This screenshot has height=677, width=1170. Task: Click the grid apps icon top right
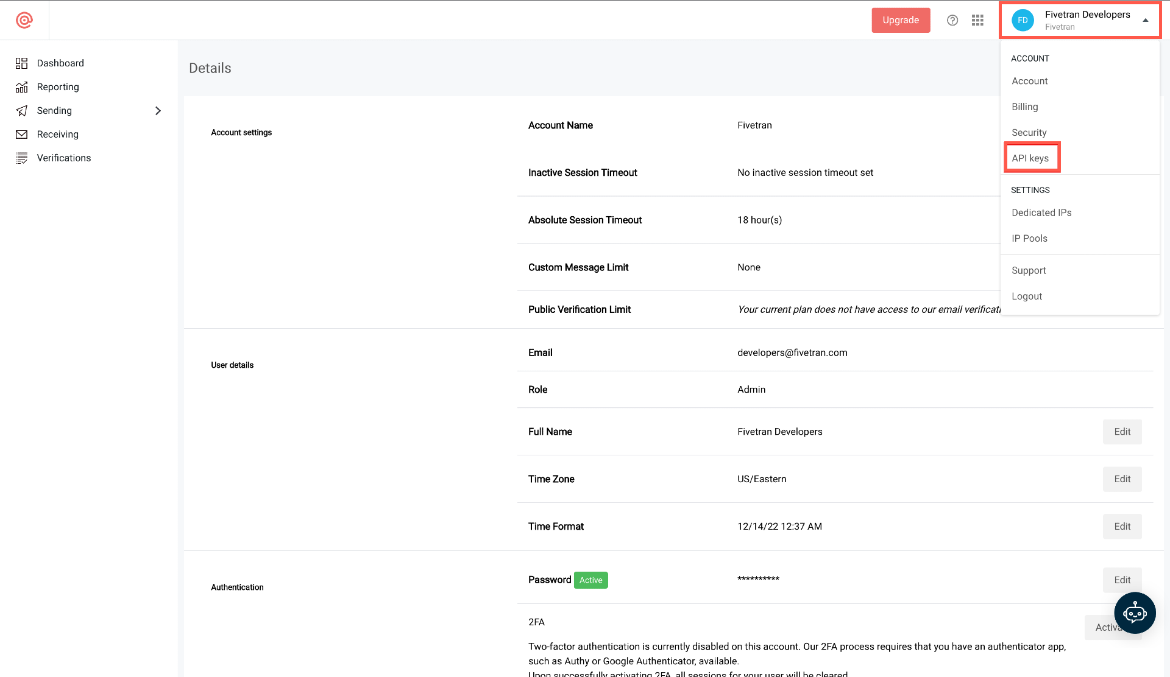click(977, 19)
